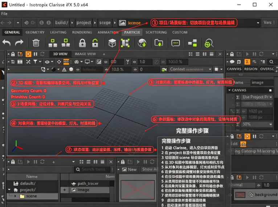278x207 pixels.
Task: Toggle the white checkbox in CANVAS header
Action: tap(270, 90)
